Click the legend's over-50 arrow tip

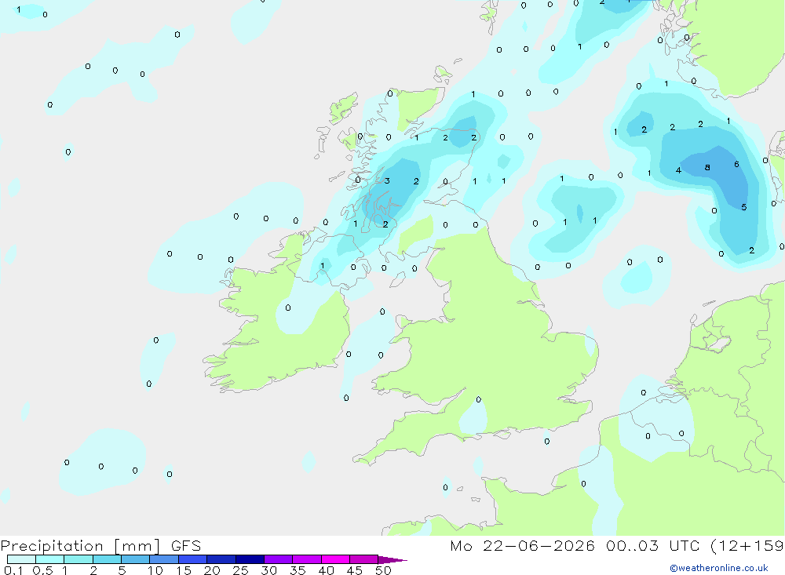[392, 560]
